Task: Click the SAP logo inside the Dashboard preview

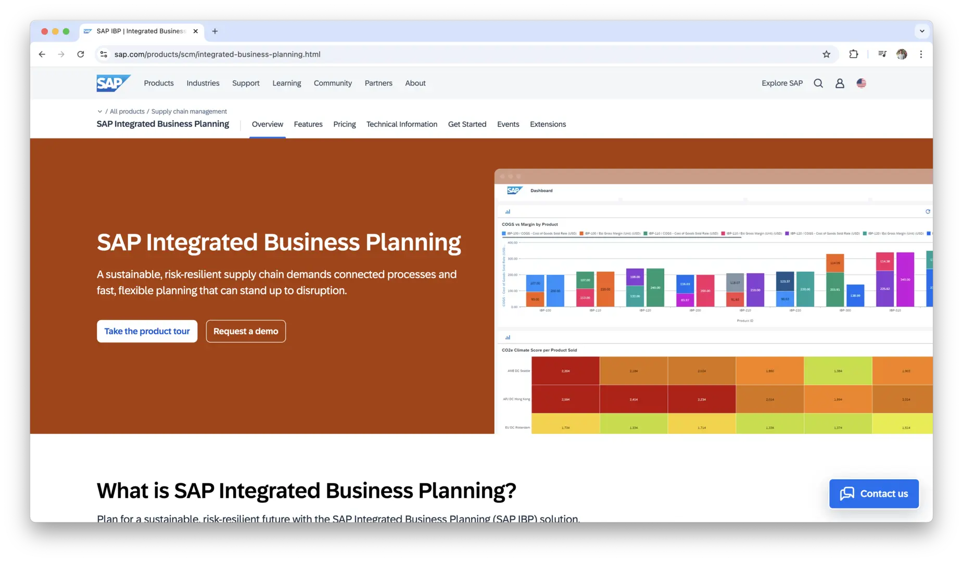Action: coord(514,190)
